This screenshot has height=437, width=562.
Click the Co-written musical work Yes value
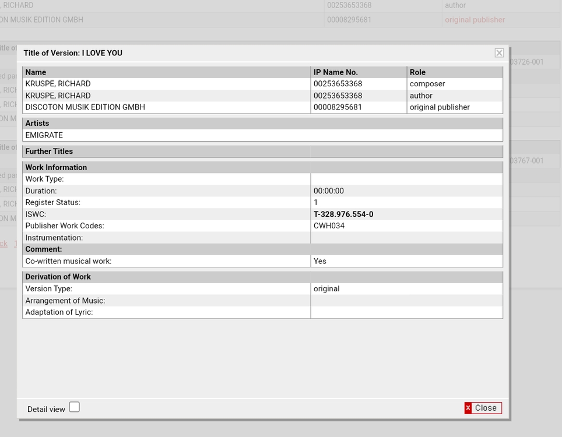point(319,261)
